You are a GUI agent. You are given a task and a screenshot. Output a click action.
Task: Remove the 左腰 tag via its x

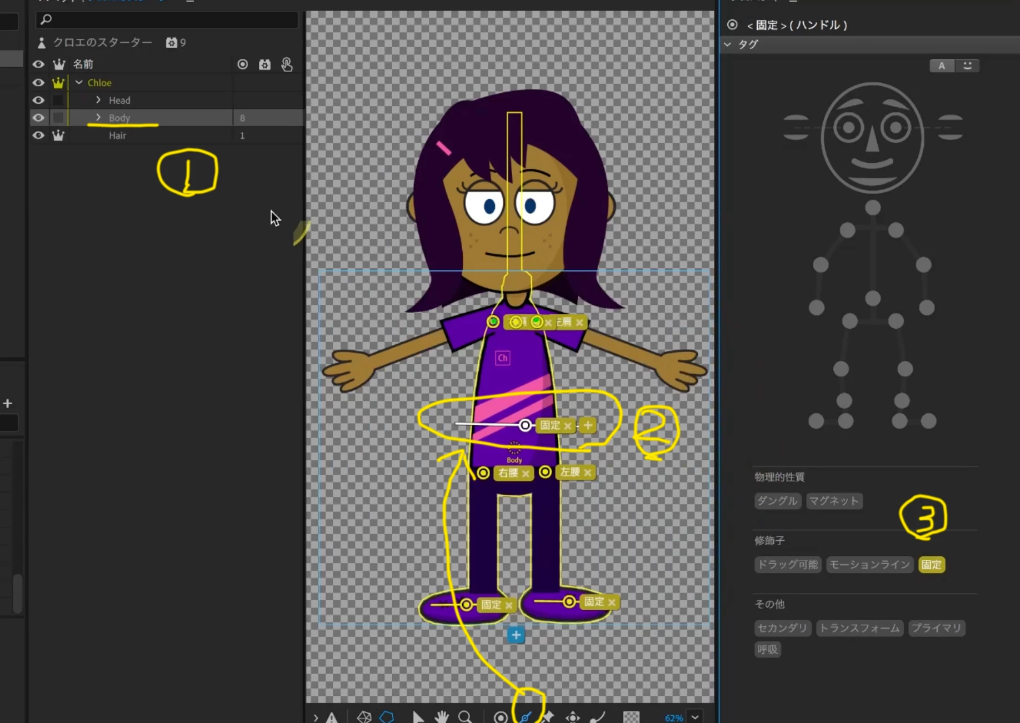pos(587,473)
